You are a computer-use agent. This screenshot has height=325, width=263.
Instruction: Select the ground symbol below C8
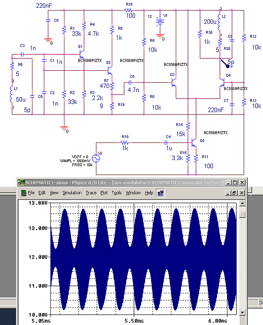click(48, 40)
